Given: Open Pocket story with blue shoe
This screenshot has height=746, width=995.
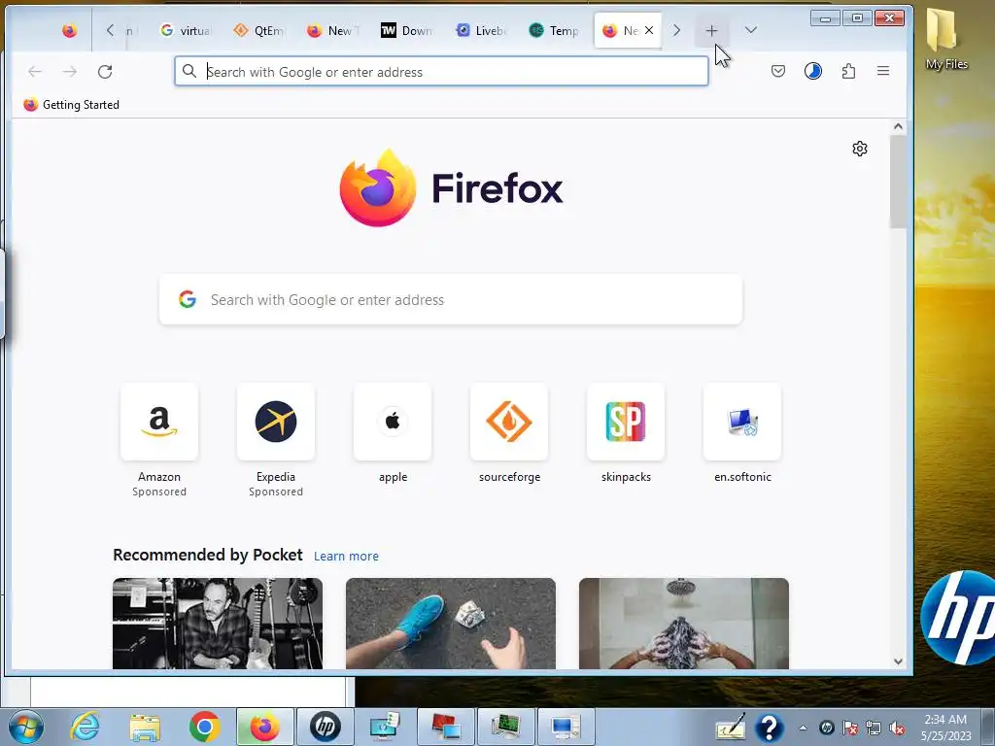Looking at the screenshot, I should (451, 624).
